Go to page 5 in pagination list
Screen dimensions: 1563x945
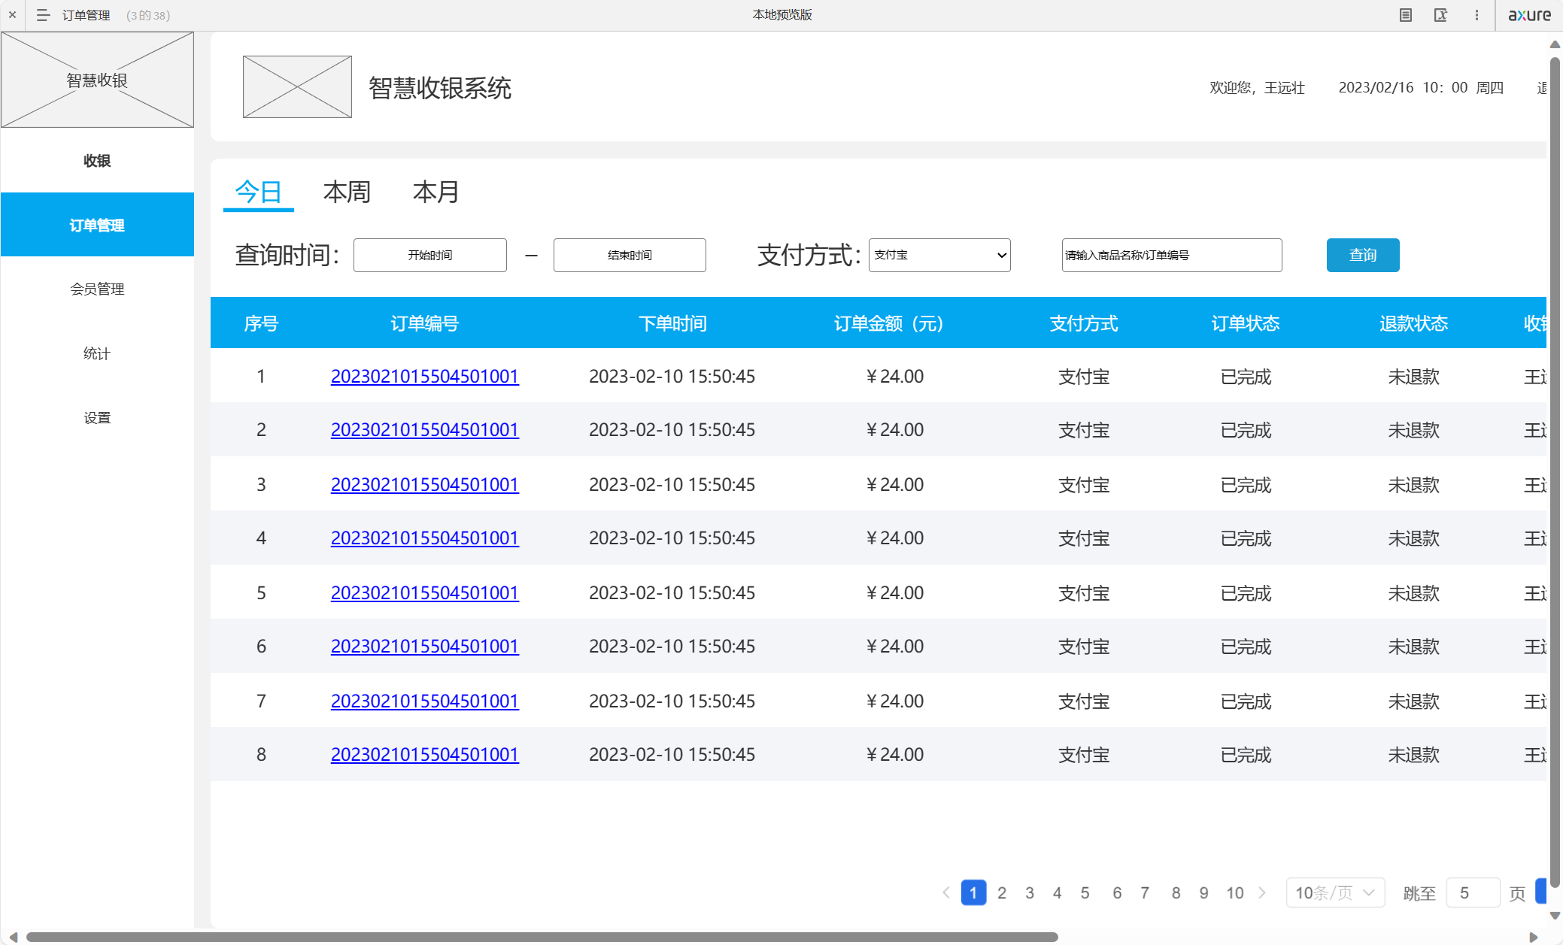(x=1085, y=892)
